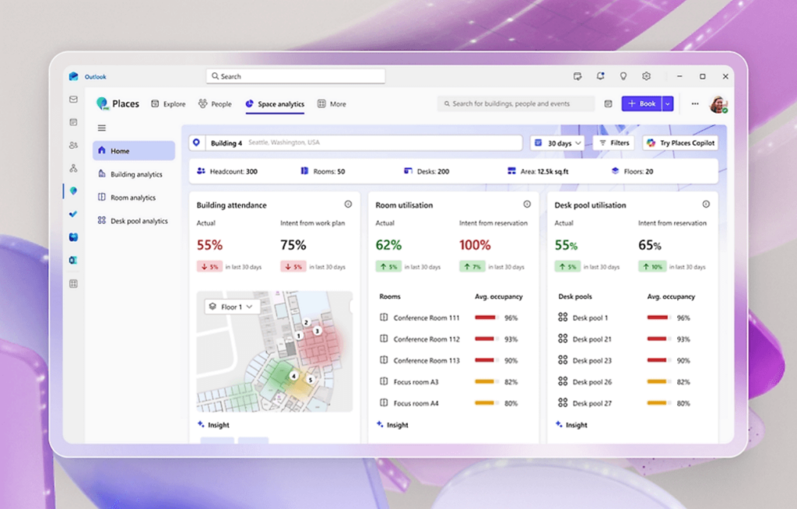Click calendar icon beside Book button
The image size is (797, 509).
point(608,104)
